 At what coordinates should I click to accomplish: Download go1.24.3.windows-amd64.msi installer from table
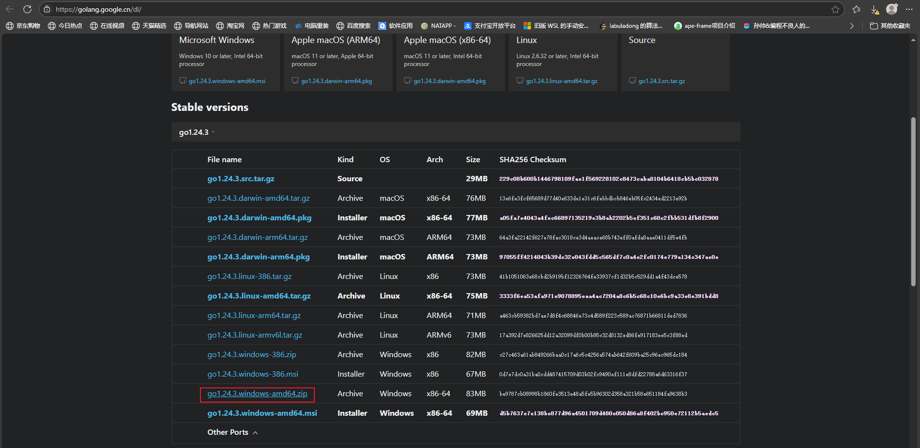coord(262,413)
